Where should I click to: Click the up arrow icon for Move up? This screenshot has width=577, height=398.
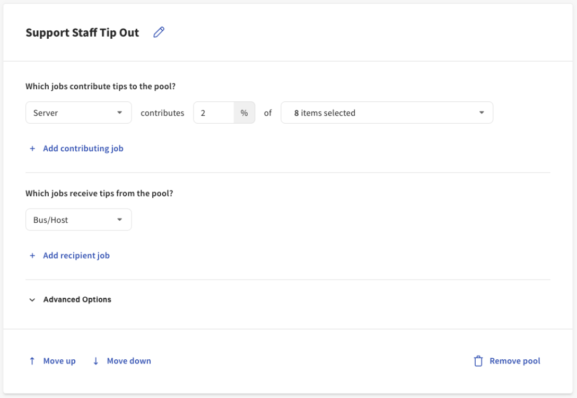point(32,361)
